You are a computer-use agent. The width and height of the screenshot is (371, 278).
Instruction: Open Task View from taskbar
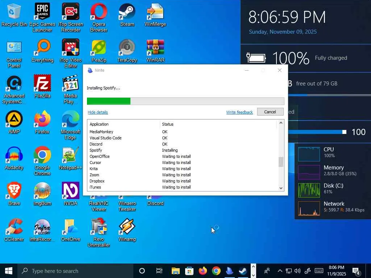click(x=159, y=271)
